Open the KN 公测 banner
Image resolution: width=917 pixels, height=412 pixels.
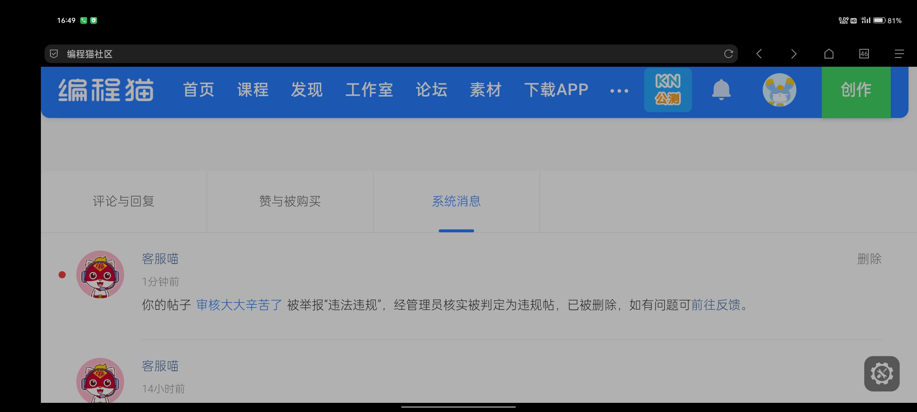[668, 90]
